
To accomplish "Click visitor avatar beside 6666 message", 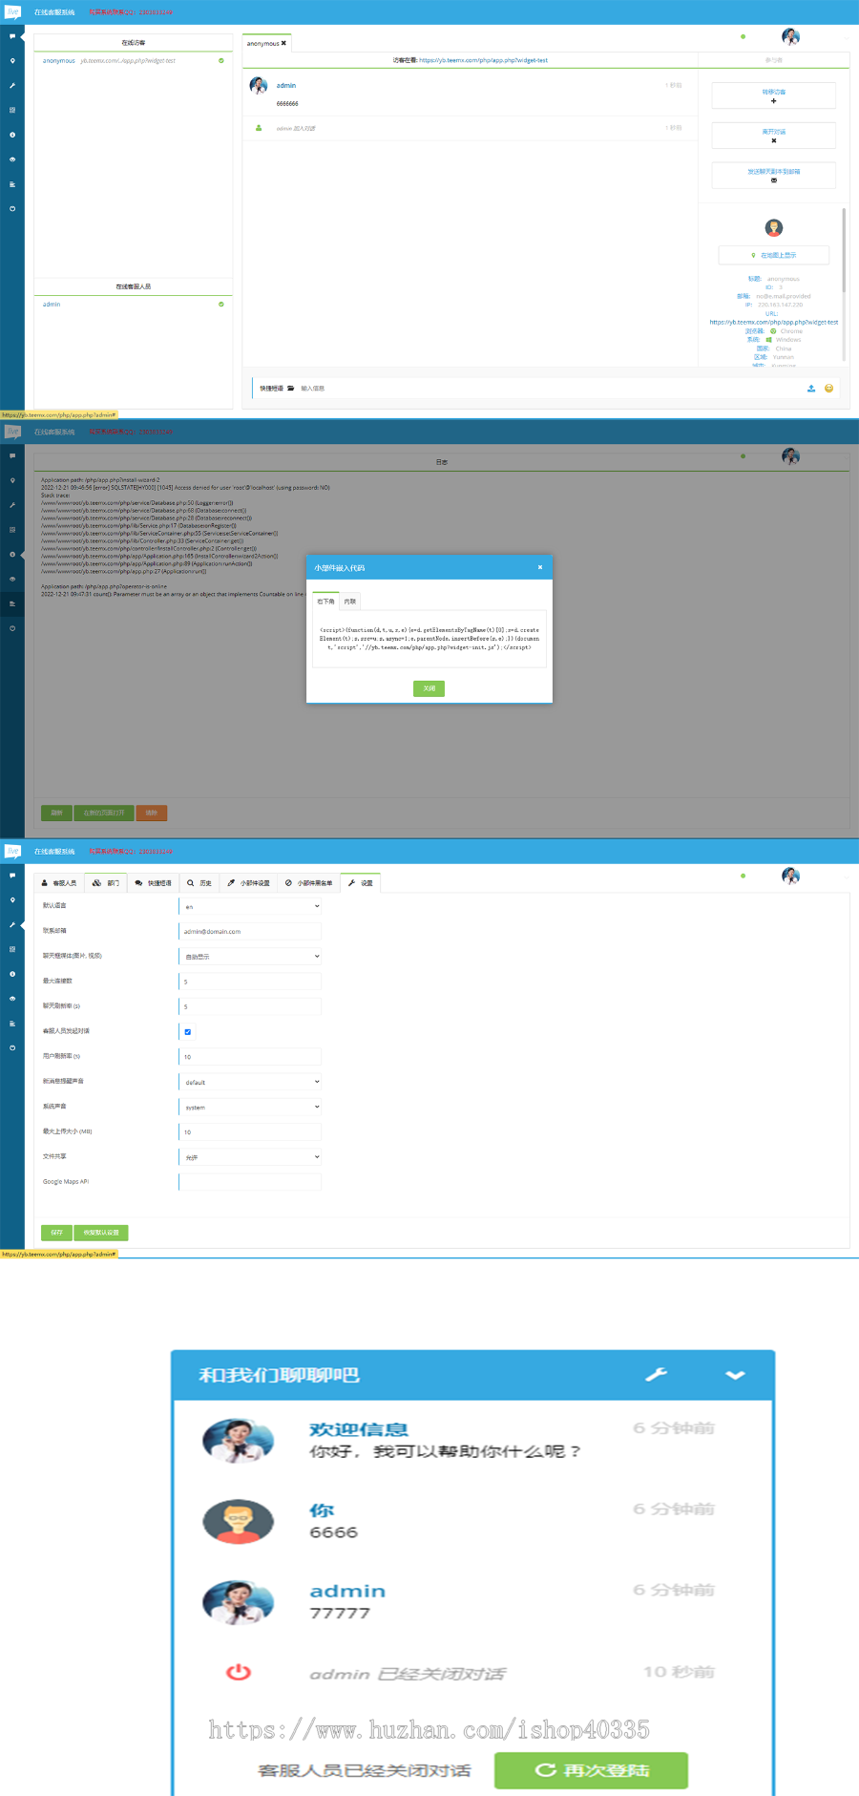I will pos(239,1522).
